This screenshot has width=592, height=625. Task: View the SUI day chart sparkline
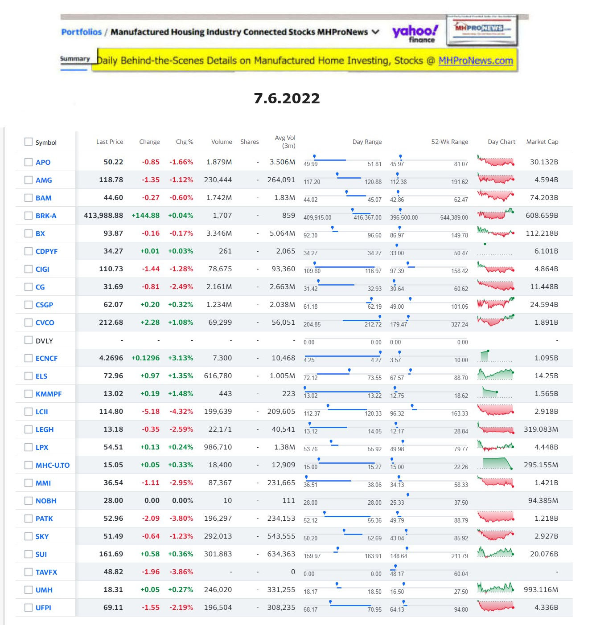[x=496, y=552]
